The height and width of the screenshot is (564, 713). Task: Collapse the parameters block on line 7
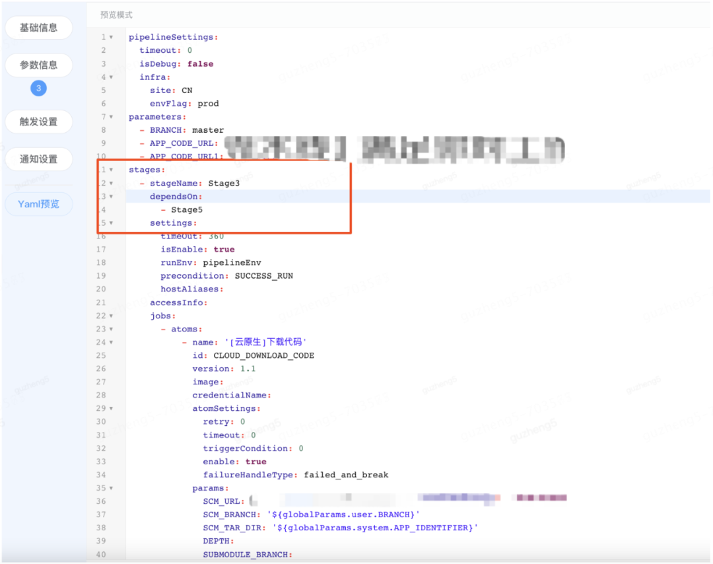[x=111, y=117]
